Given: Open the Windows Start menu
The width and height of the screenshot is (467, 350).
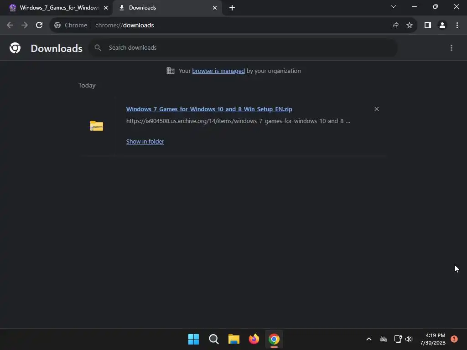Looking at the screenshot, I should pos(193,339).
